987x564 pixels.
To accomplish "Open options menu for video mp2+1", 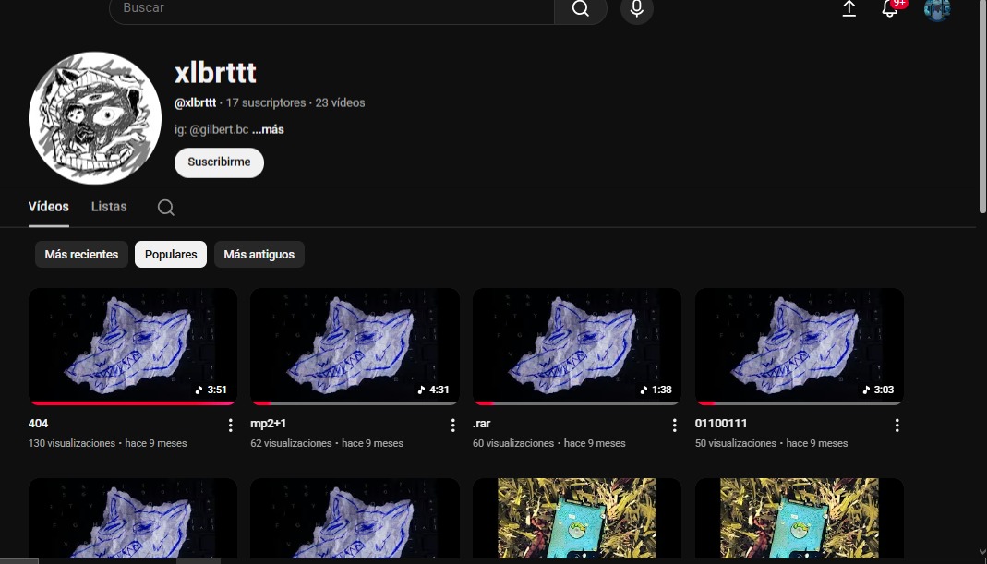I will [x=452, y=426].
